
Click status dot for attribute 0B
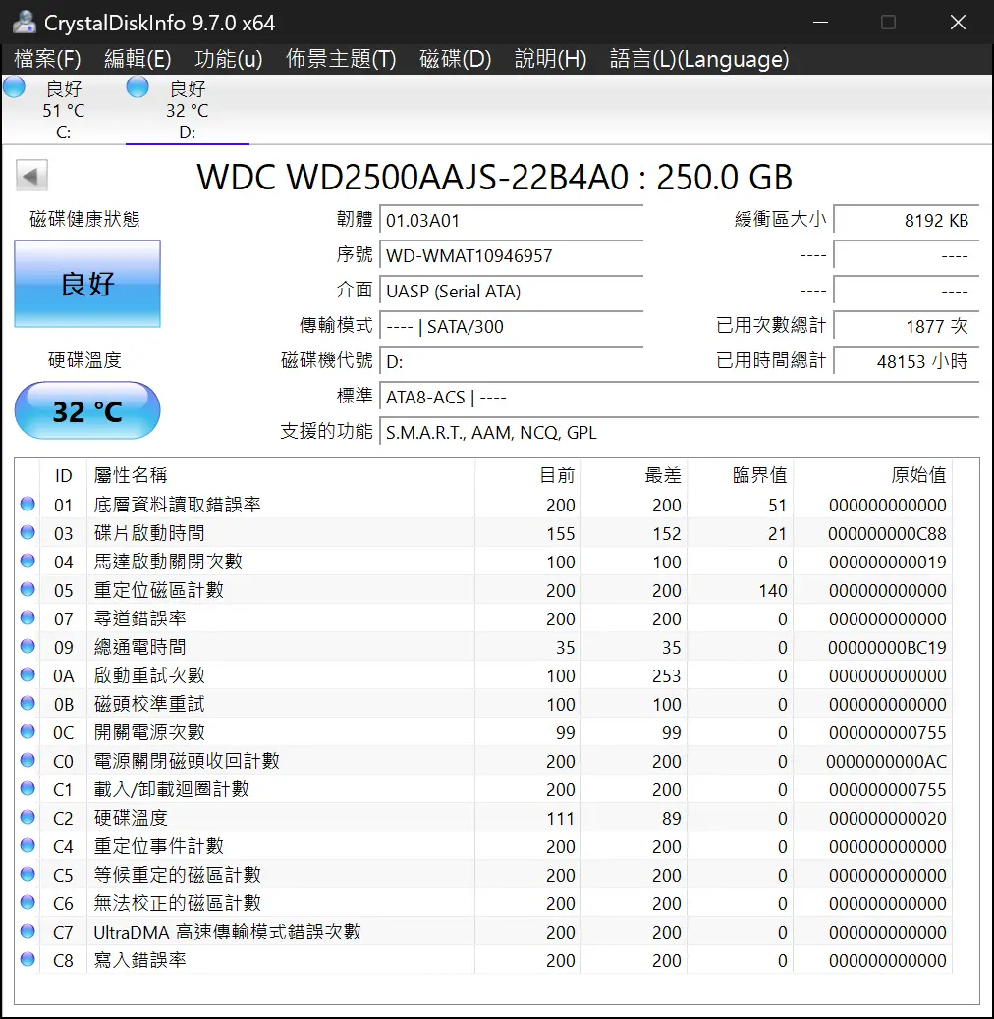coord(28,703)
